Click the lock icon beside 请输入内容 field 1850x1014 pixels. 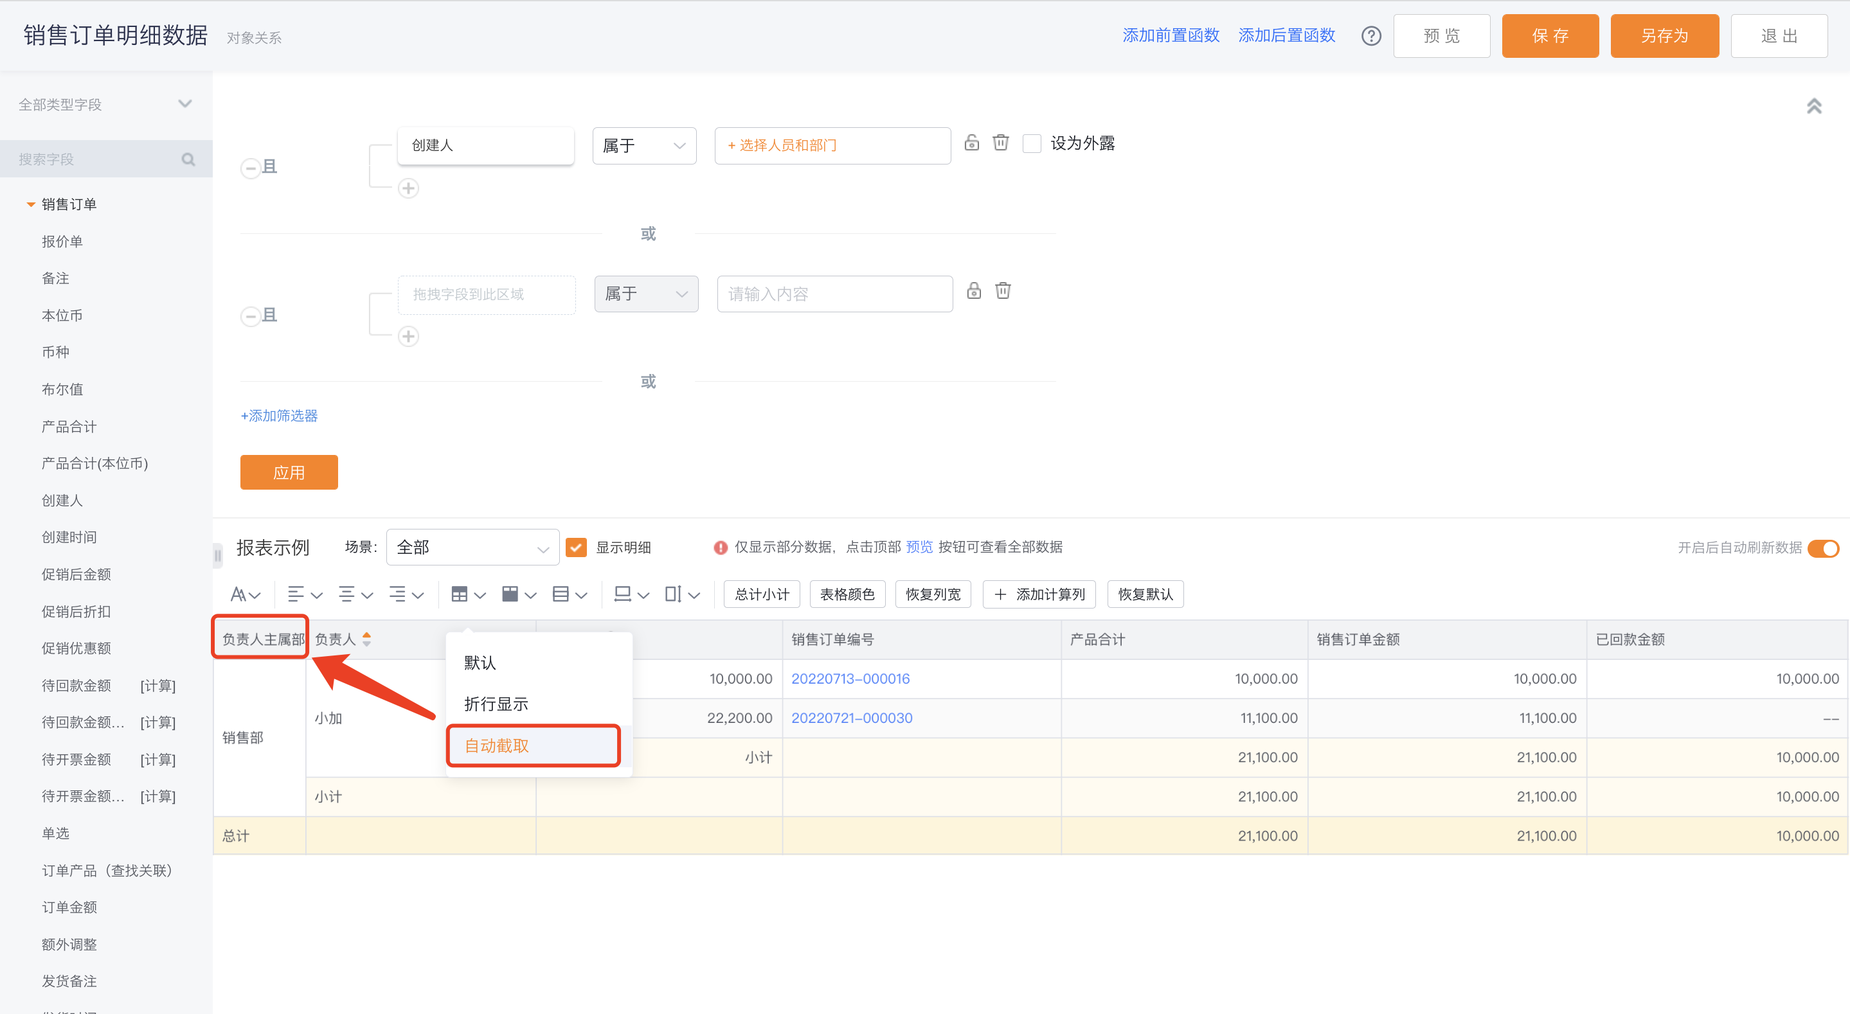pos(974,291)
